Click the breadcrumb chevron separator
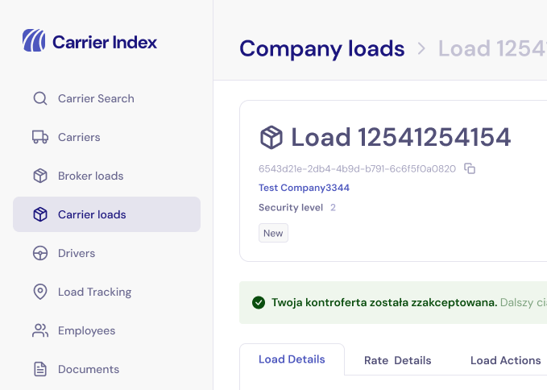This screenshot has height=390, width=547. click(421, 48)
